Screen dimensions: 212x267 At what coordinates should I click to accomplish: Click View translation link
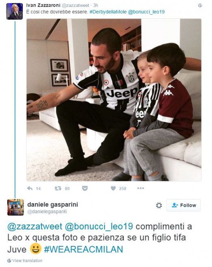(27, 261)
